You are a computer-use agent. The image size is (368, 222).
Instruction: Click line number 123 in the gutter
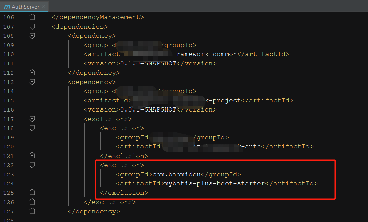point(8,174)
